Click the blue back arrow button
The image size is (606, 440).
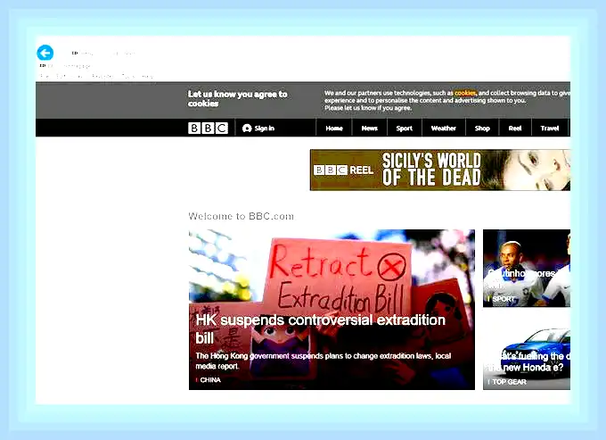coord(45,53)
